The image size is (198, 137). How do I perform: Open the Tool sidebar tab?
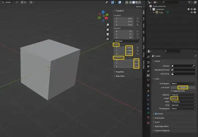[x=144, y=19]
